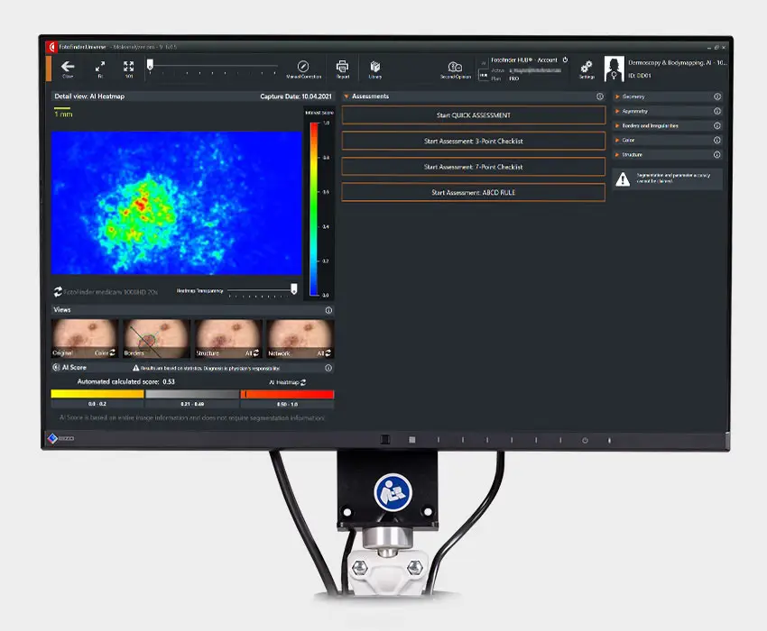Click the Fit view icon
Screen dimensions: 767x631
100,66
